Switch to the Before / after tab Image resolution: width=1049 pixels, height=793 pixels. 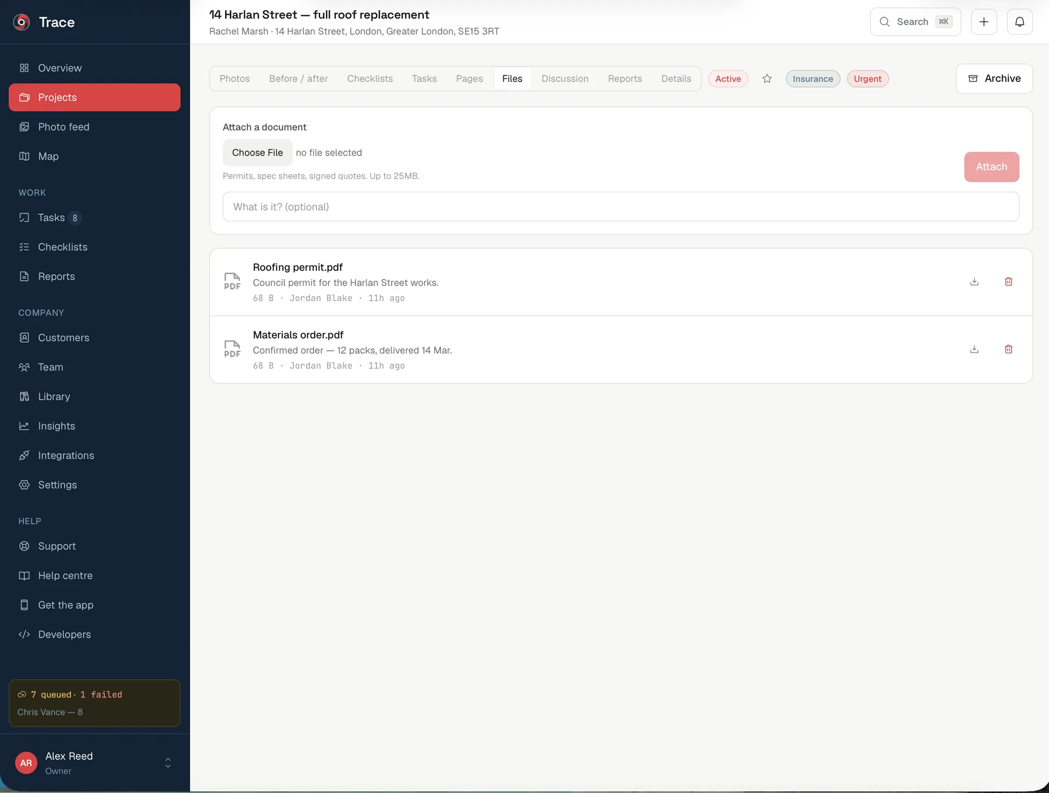[298, 79]
